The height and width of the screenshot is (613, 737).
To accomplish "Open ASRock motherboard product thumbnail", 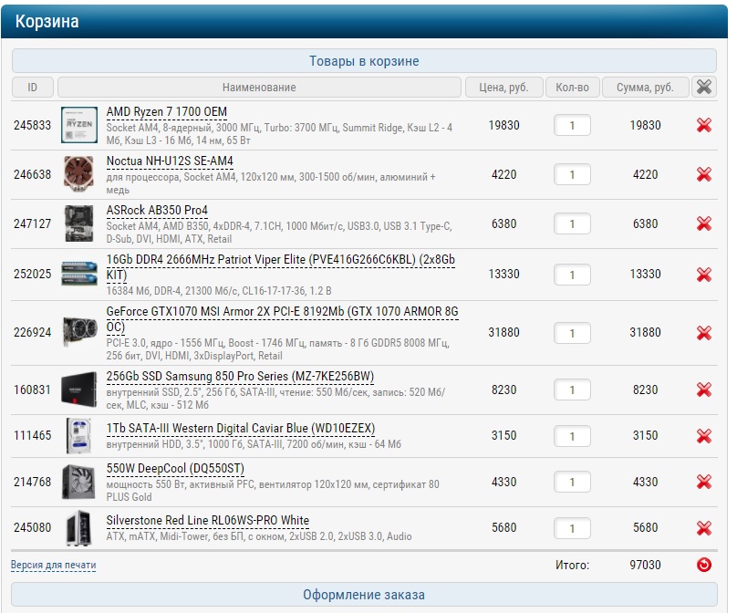I will click(79, 223).
